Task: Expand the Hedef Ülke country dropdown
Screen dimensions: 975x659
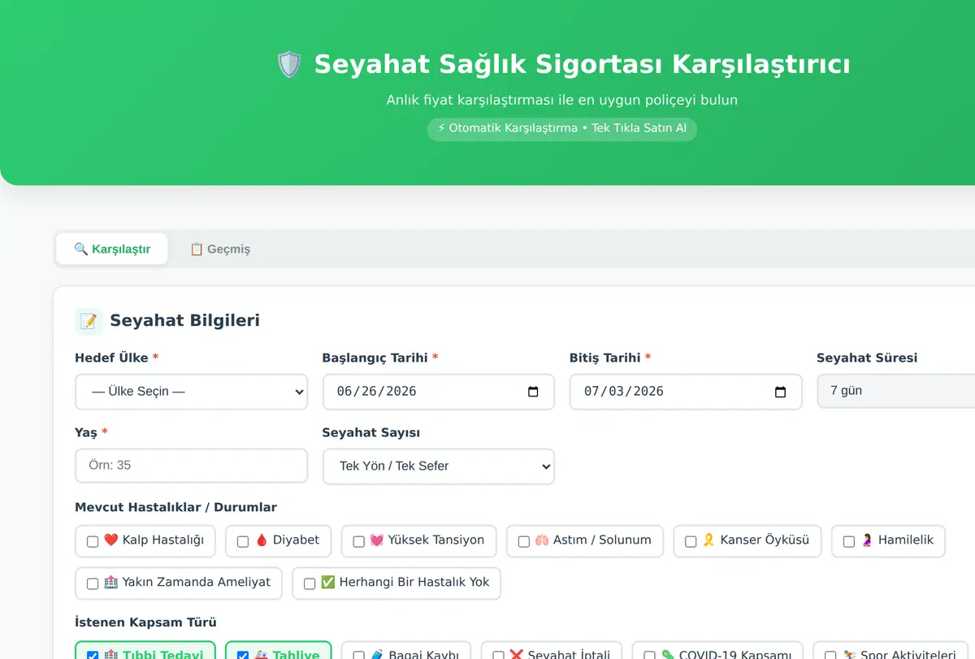Action: (x=192, y=392)
